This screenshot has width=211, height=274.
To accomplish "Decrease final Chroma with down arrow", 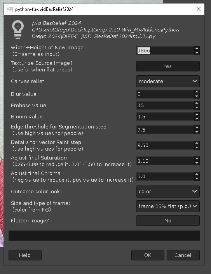I will click(197, 179).
